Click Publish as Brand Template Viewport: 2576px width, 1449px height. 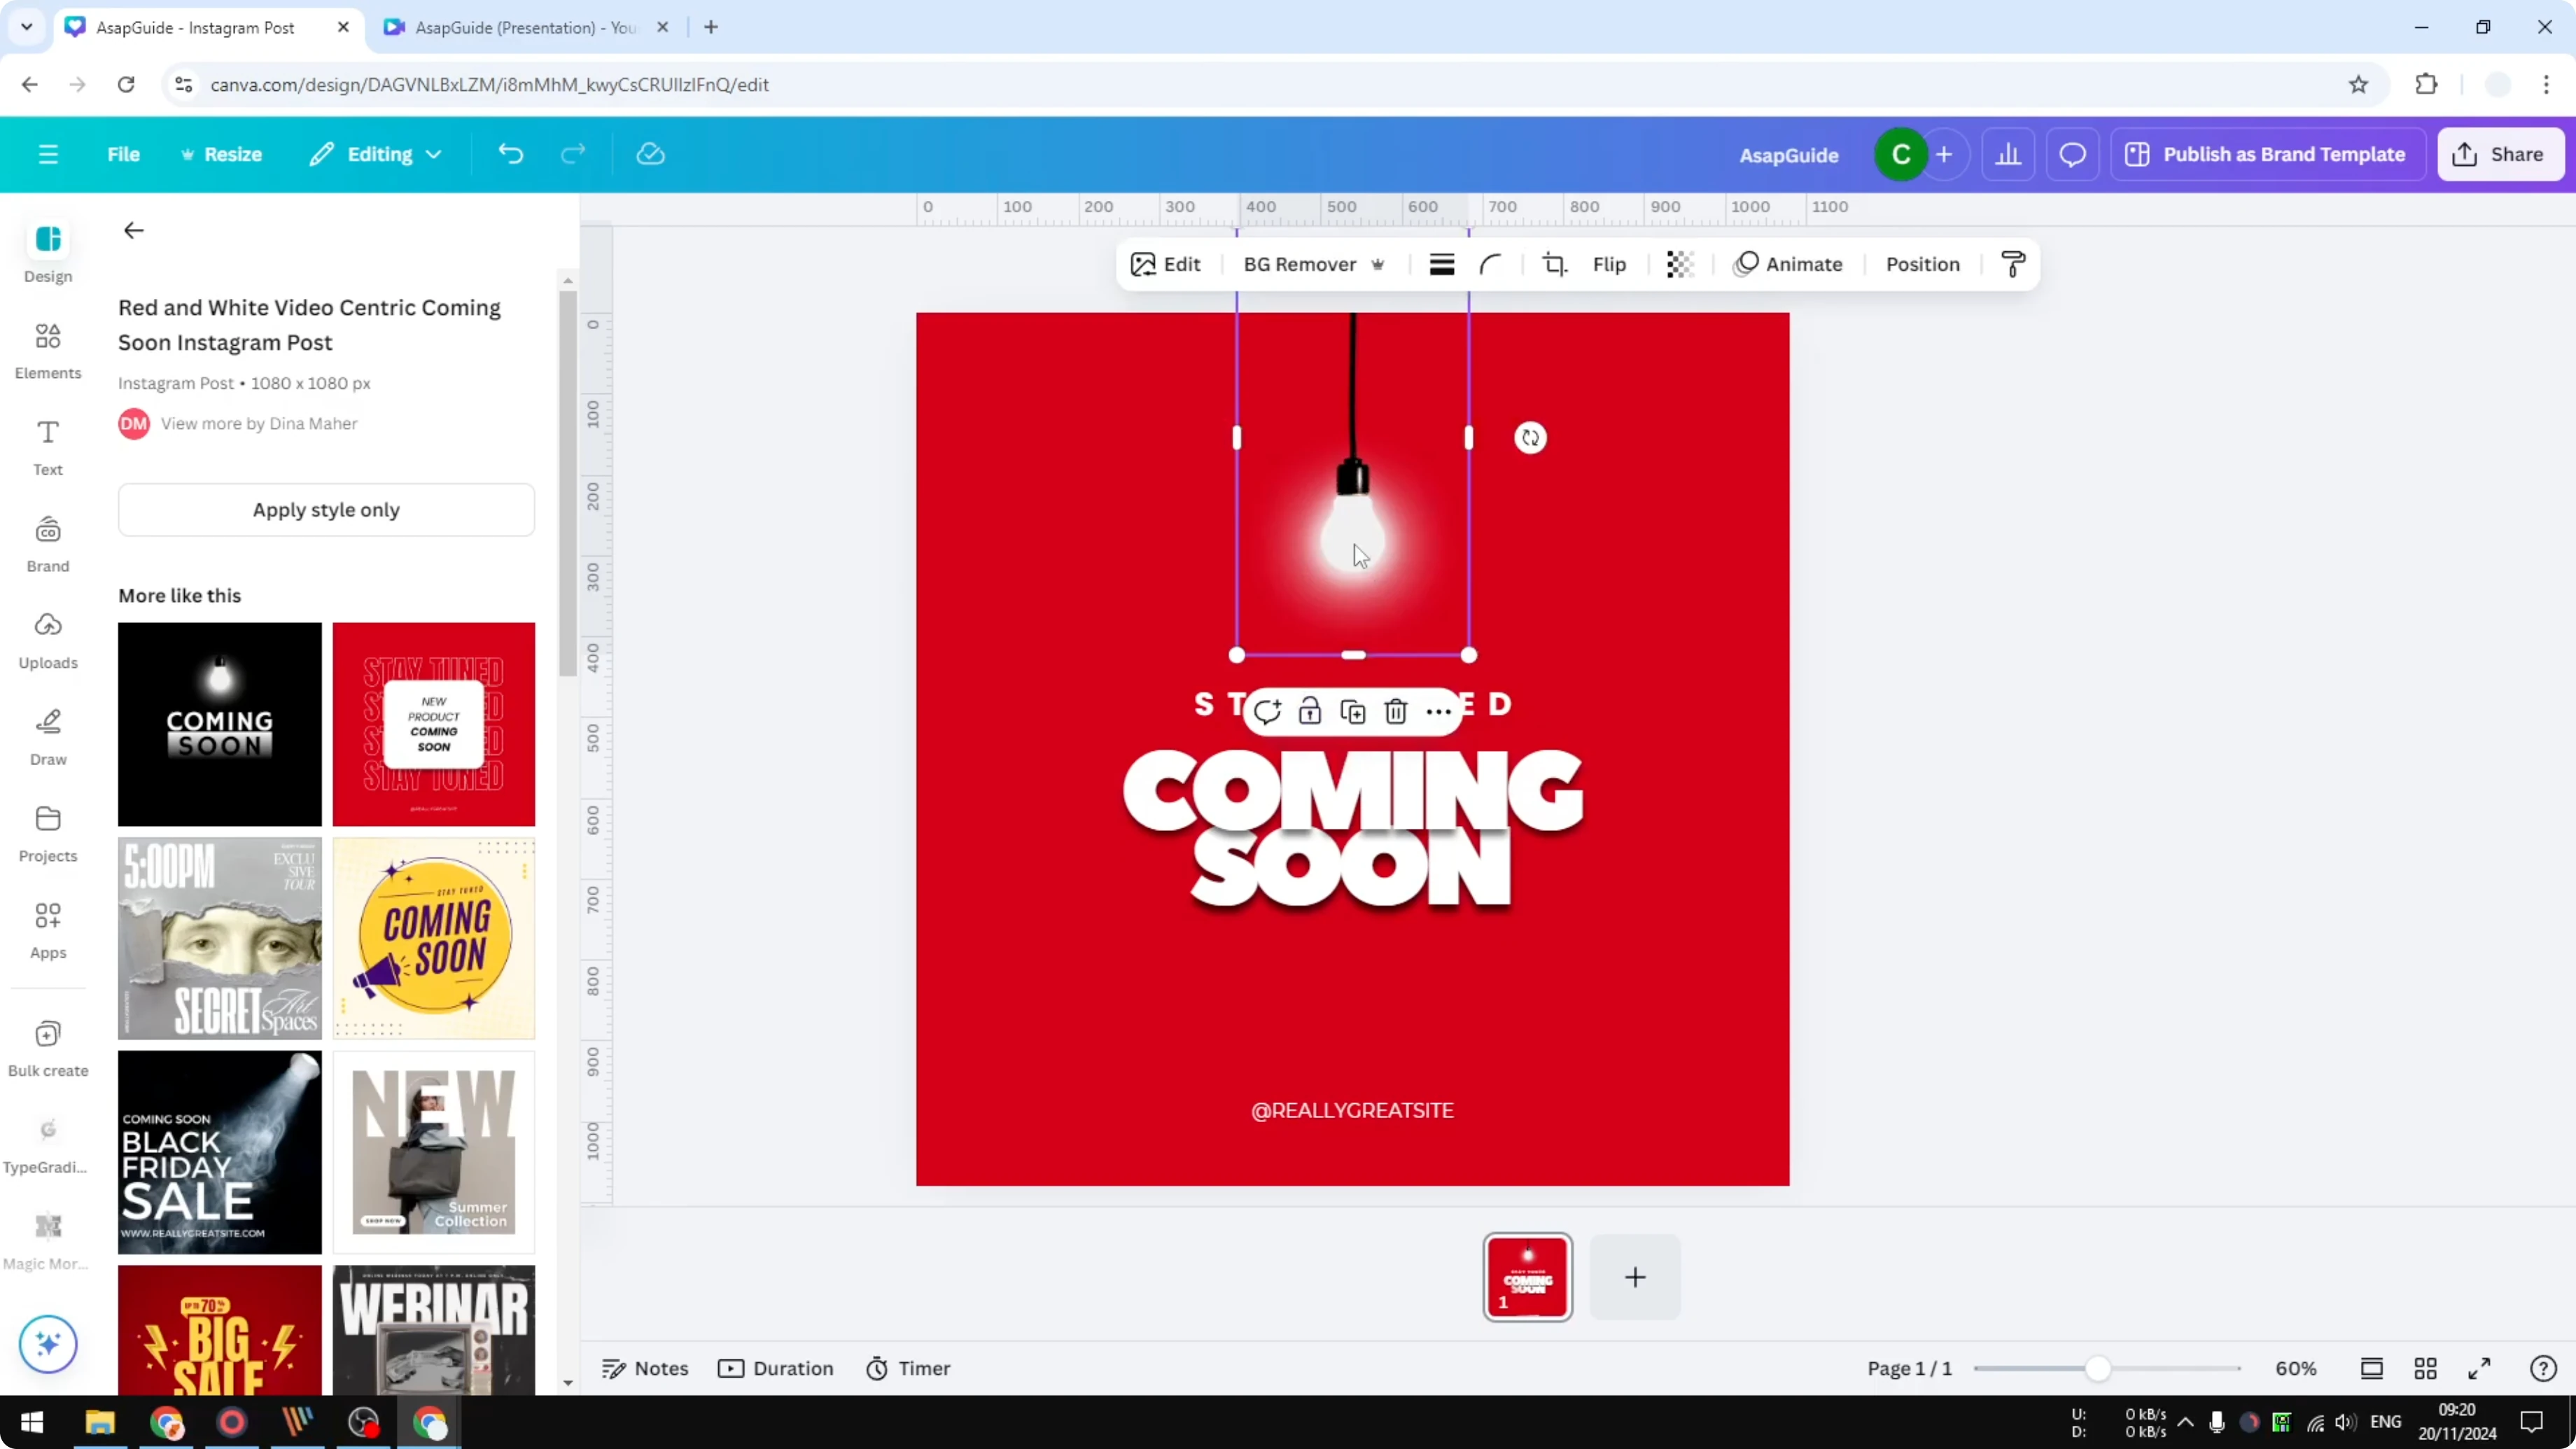pyautogui.click(x=2266, y=154)
